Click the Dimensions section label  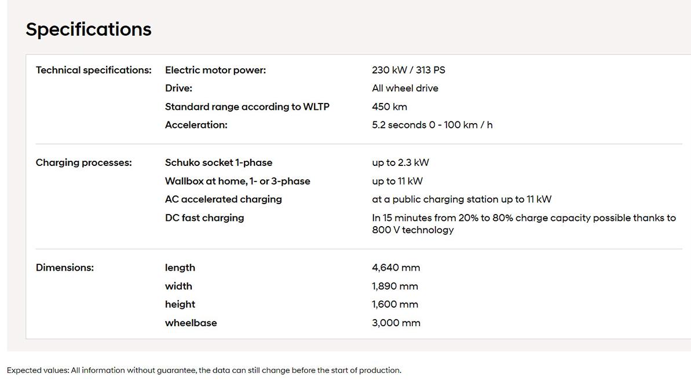pyautogui.click(x=65, y=268)
